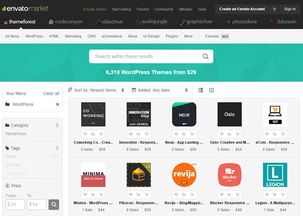Add Legion theme to cart icon
The width and height of the screenshot is (303, 216).
tap(283, 195)
